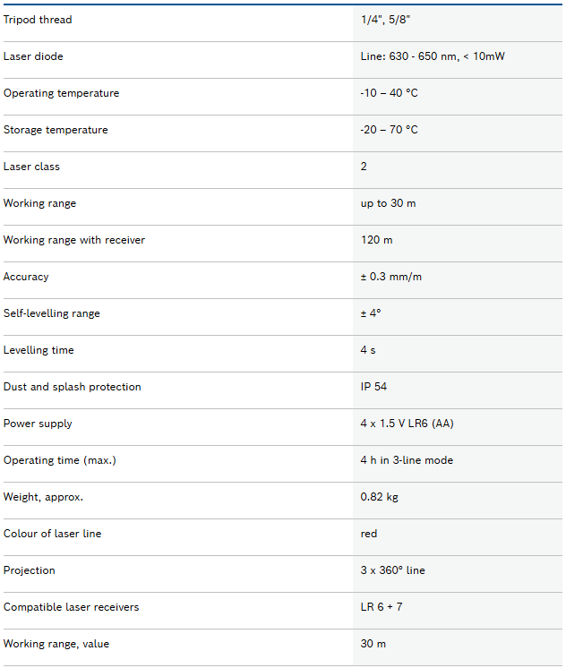The image size is (566, 668).
Task: Click the "-20 – 70 °C" storage temperature value
Action: pyautogui.click(x=389, y=130)
